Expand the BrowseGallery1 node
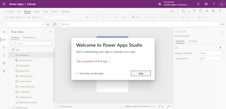The image size is (226, 109). pos(13,60)
